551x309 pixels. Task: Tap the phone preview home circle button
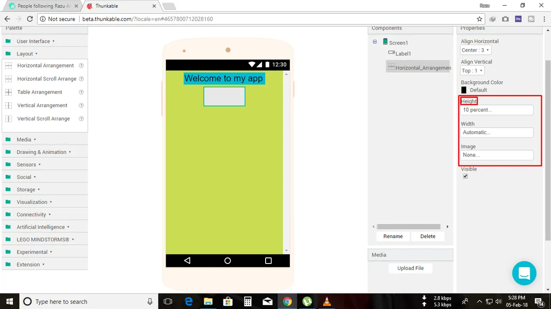point(228,261)
